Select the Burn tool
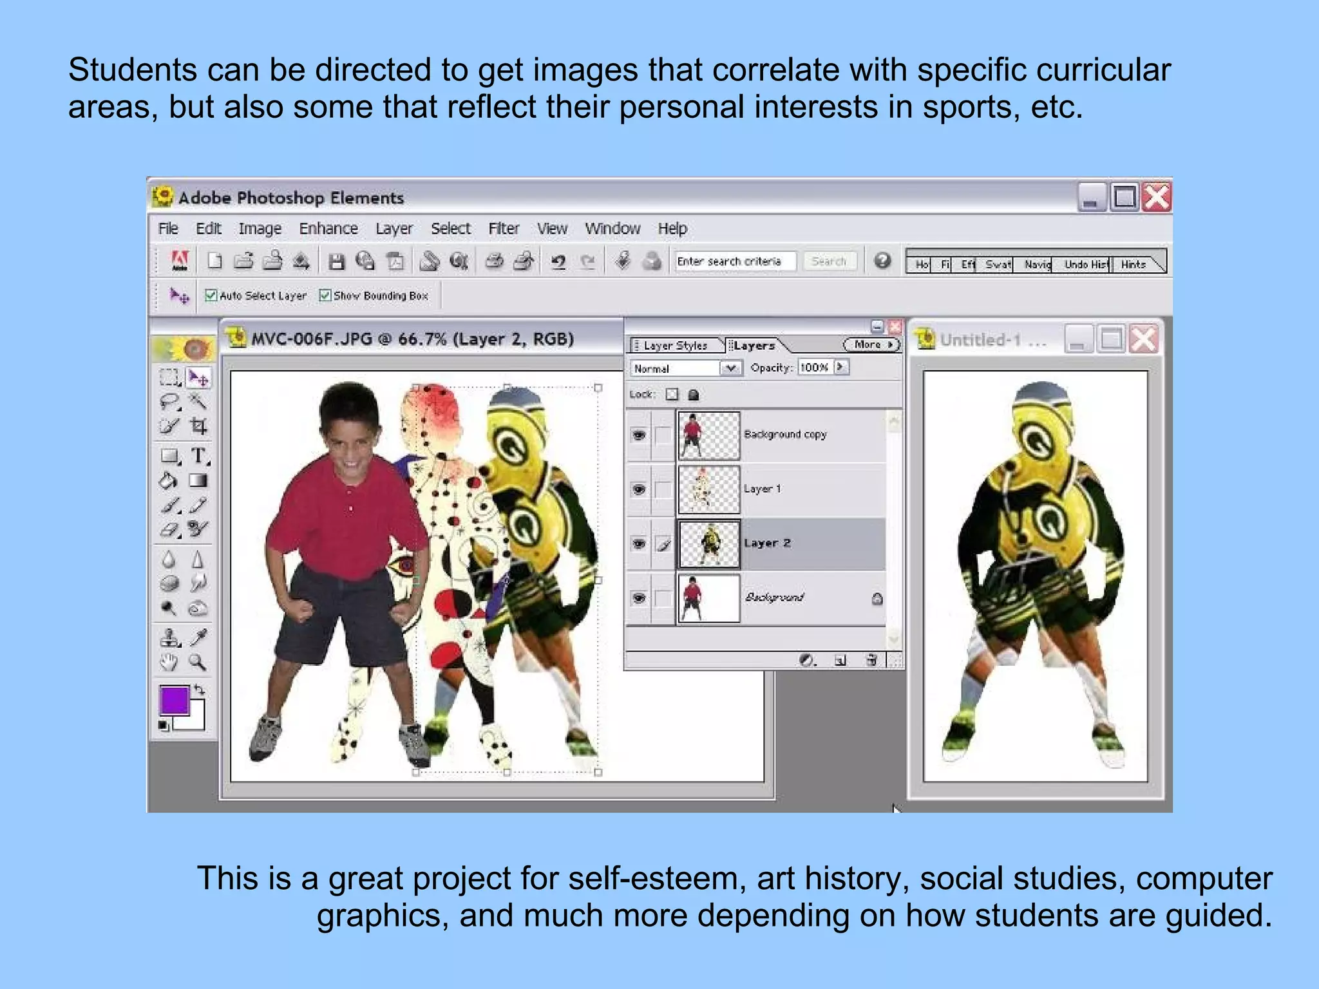Screen dimensions: 1319x989 coord(198,608)
